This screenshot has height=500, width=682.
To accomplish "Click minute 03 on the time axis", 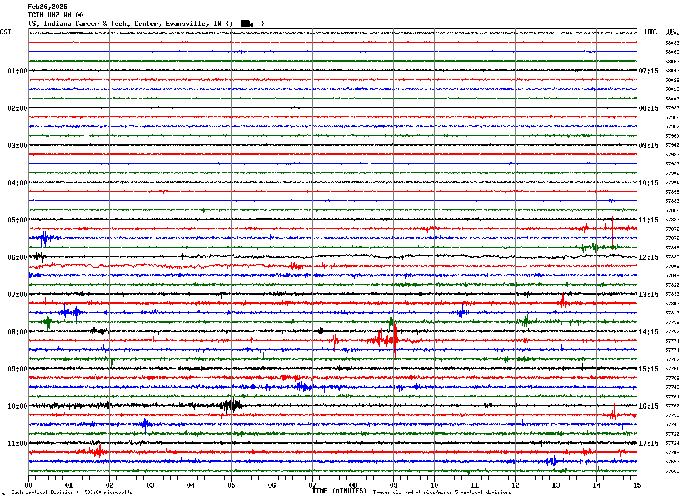I will coord(150,485).
